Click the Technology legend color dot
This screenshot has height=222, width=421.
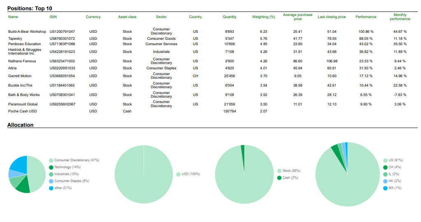pyautogui.click(x=51, y=167)
